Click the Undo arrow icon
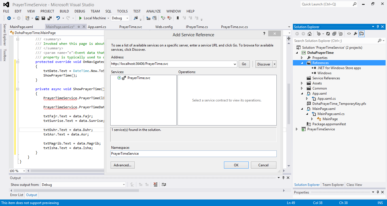Screen dimensions: 387x206 coord(58,18)
